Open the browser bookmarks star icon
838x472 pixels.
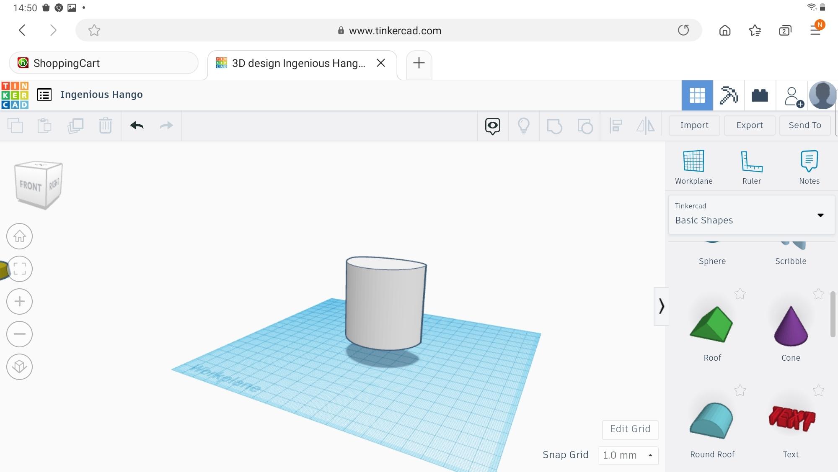[x=755, y=30]
